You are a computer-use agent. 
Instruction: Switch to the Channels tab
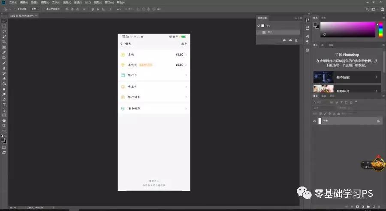tap(324, 96)
